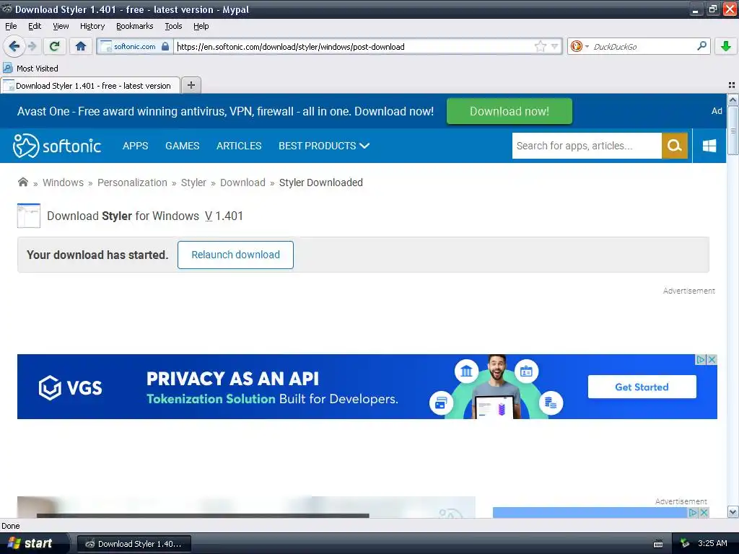Click the DuckDuckGo search input
Screen dimensions: 739x554
642,47
